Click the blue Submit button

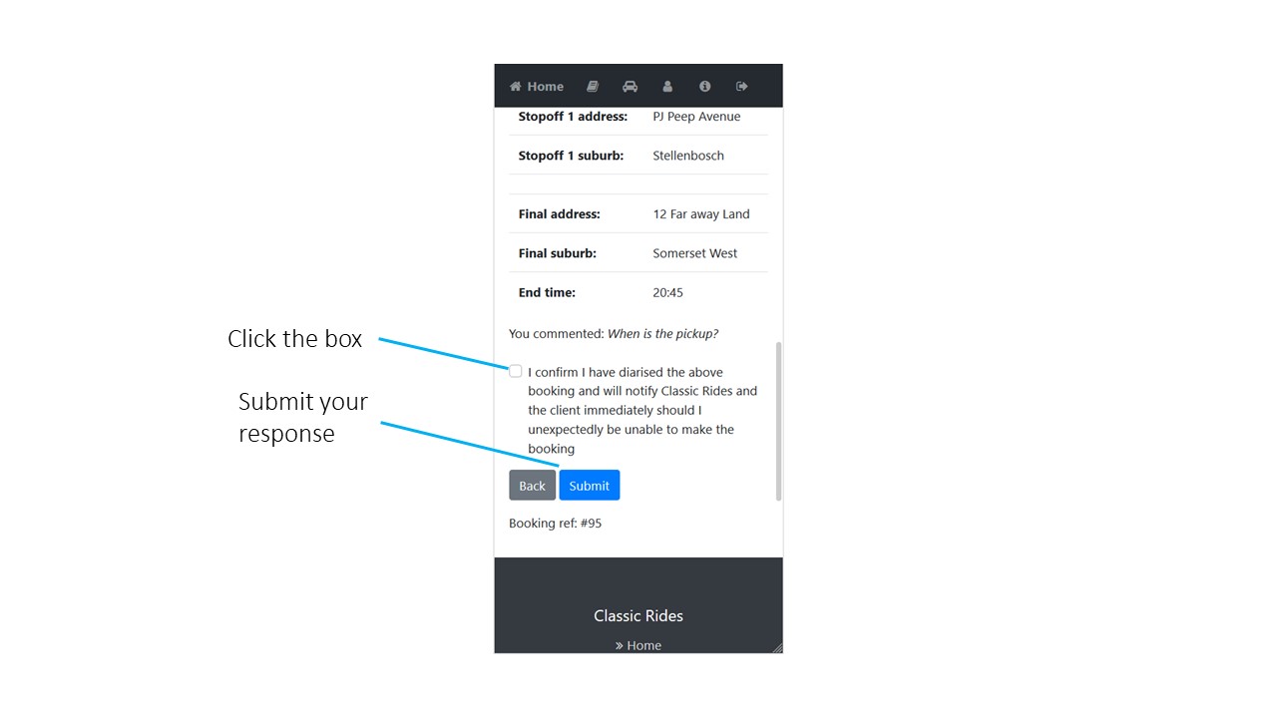(590, 486)
